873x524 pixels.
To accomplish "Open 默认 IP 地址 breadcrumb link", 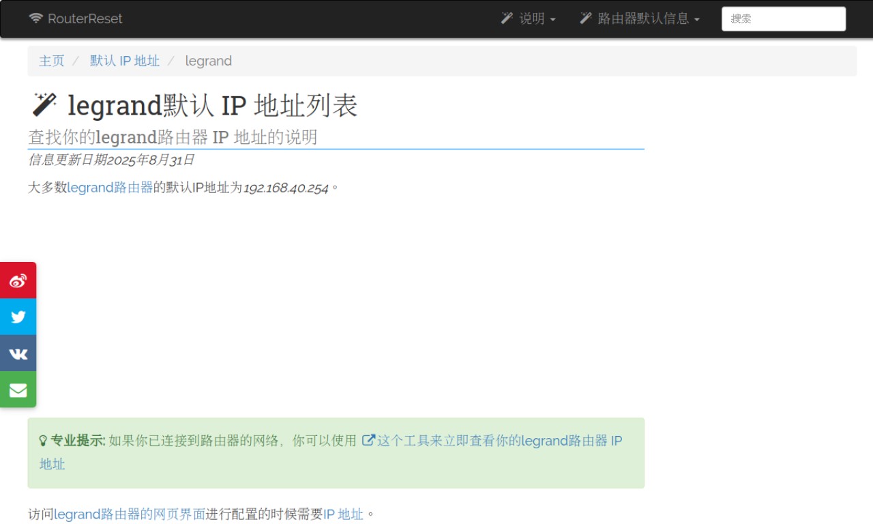I will [125, 61].
